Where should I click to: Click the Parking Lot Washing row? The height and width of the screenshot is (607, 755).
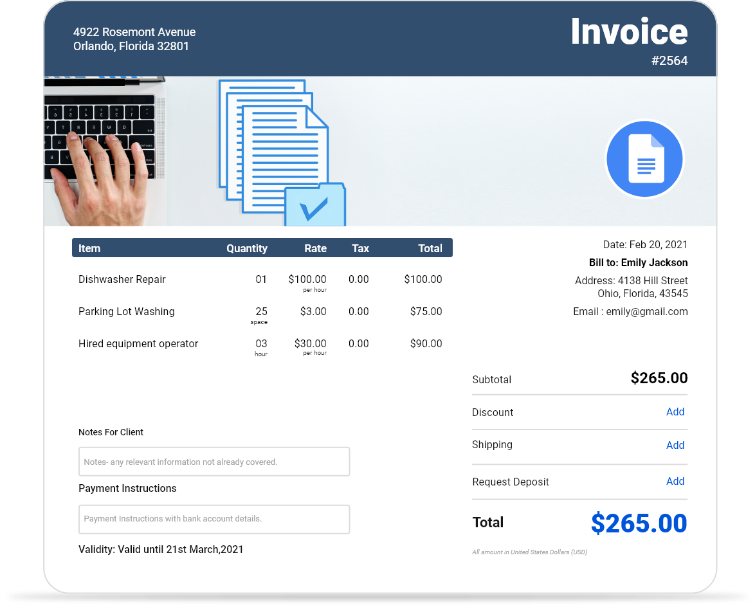[x=126, y=311]
